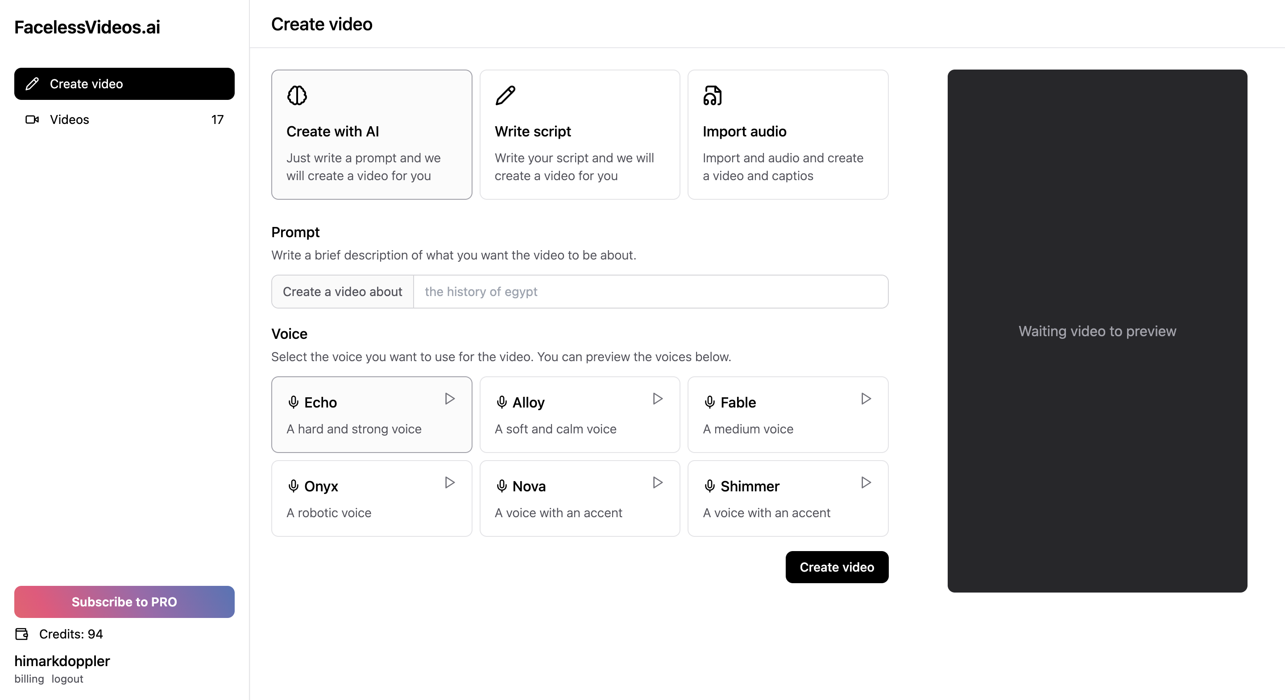Play preview of Shimmer voice
This screenshot has height=700, width=1285.
(x=866, y=482)
